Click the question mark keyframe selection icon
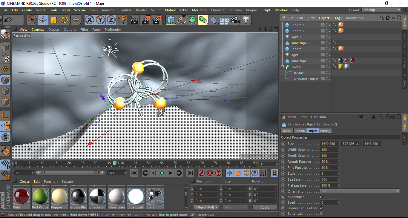This screenshot has width=408, height=218. click(x=218, y=173)
